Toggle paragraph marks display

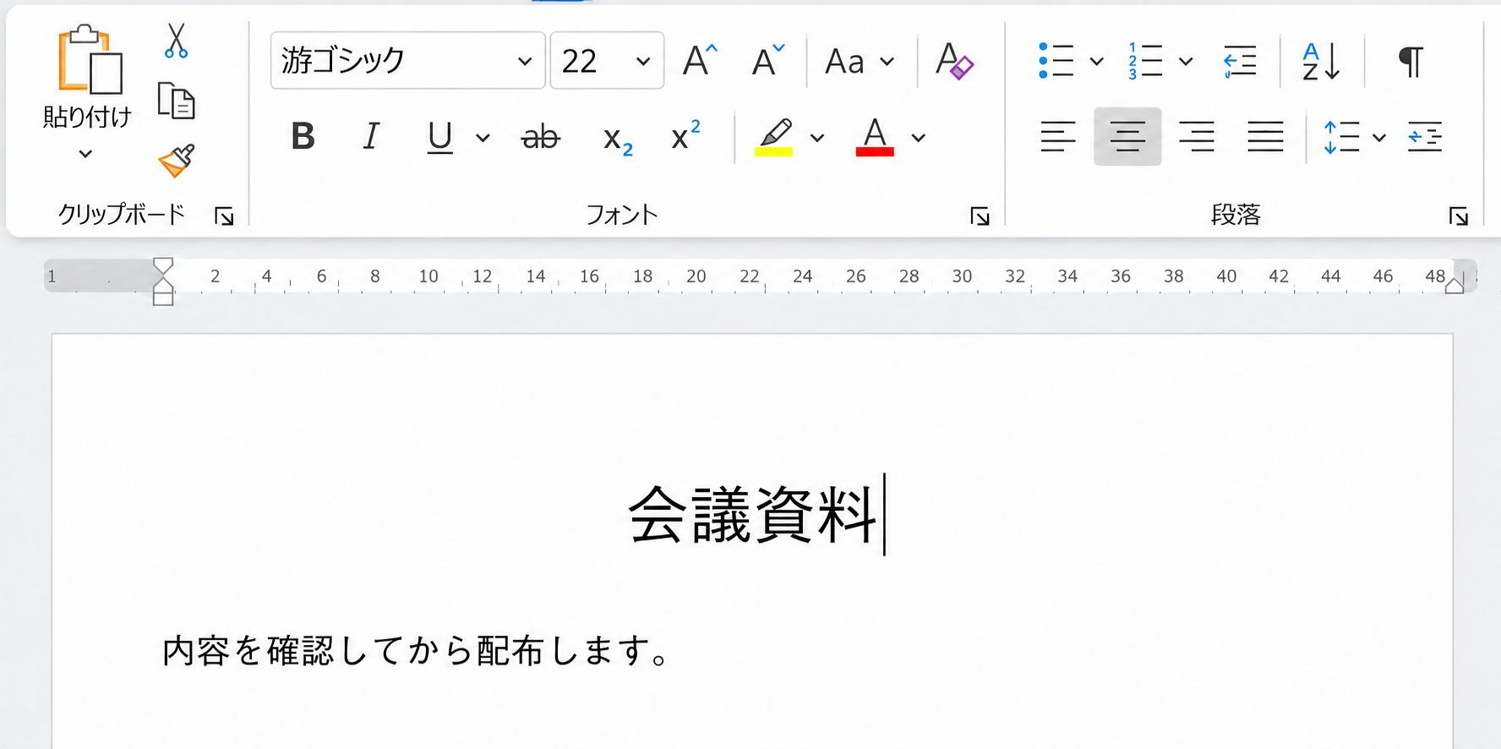(x=1411, y=61)
